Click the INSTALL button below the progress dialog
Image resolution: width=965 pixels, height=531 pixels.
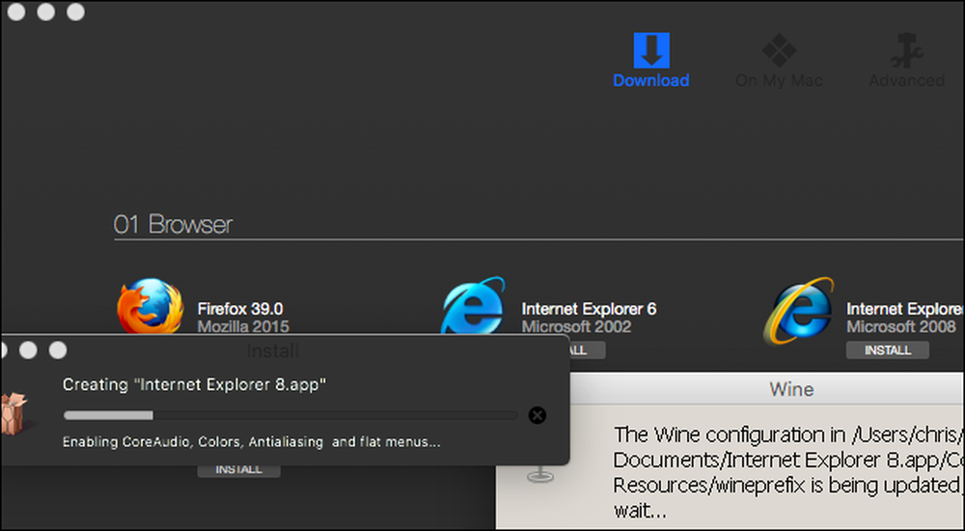tap(238, 469)
